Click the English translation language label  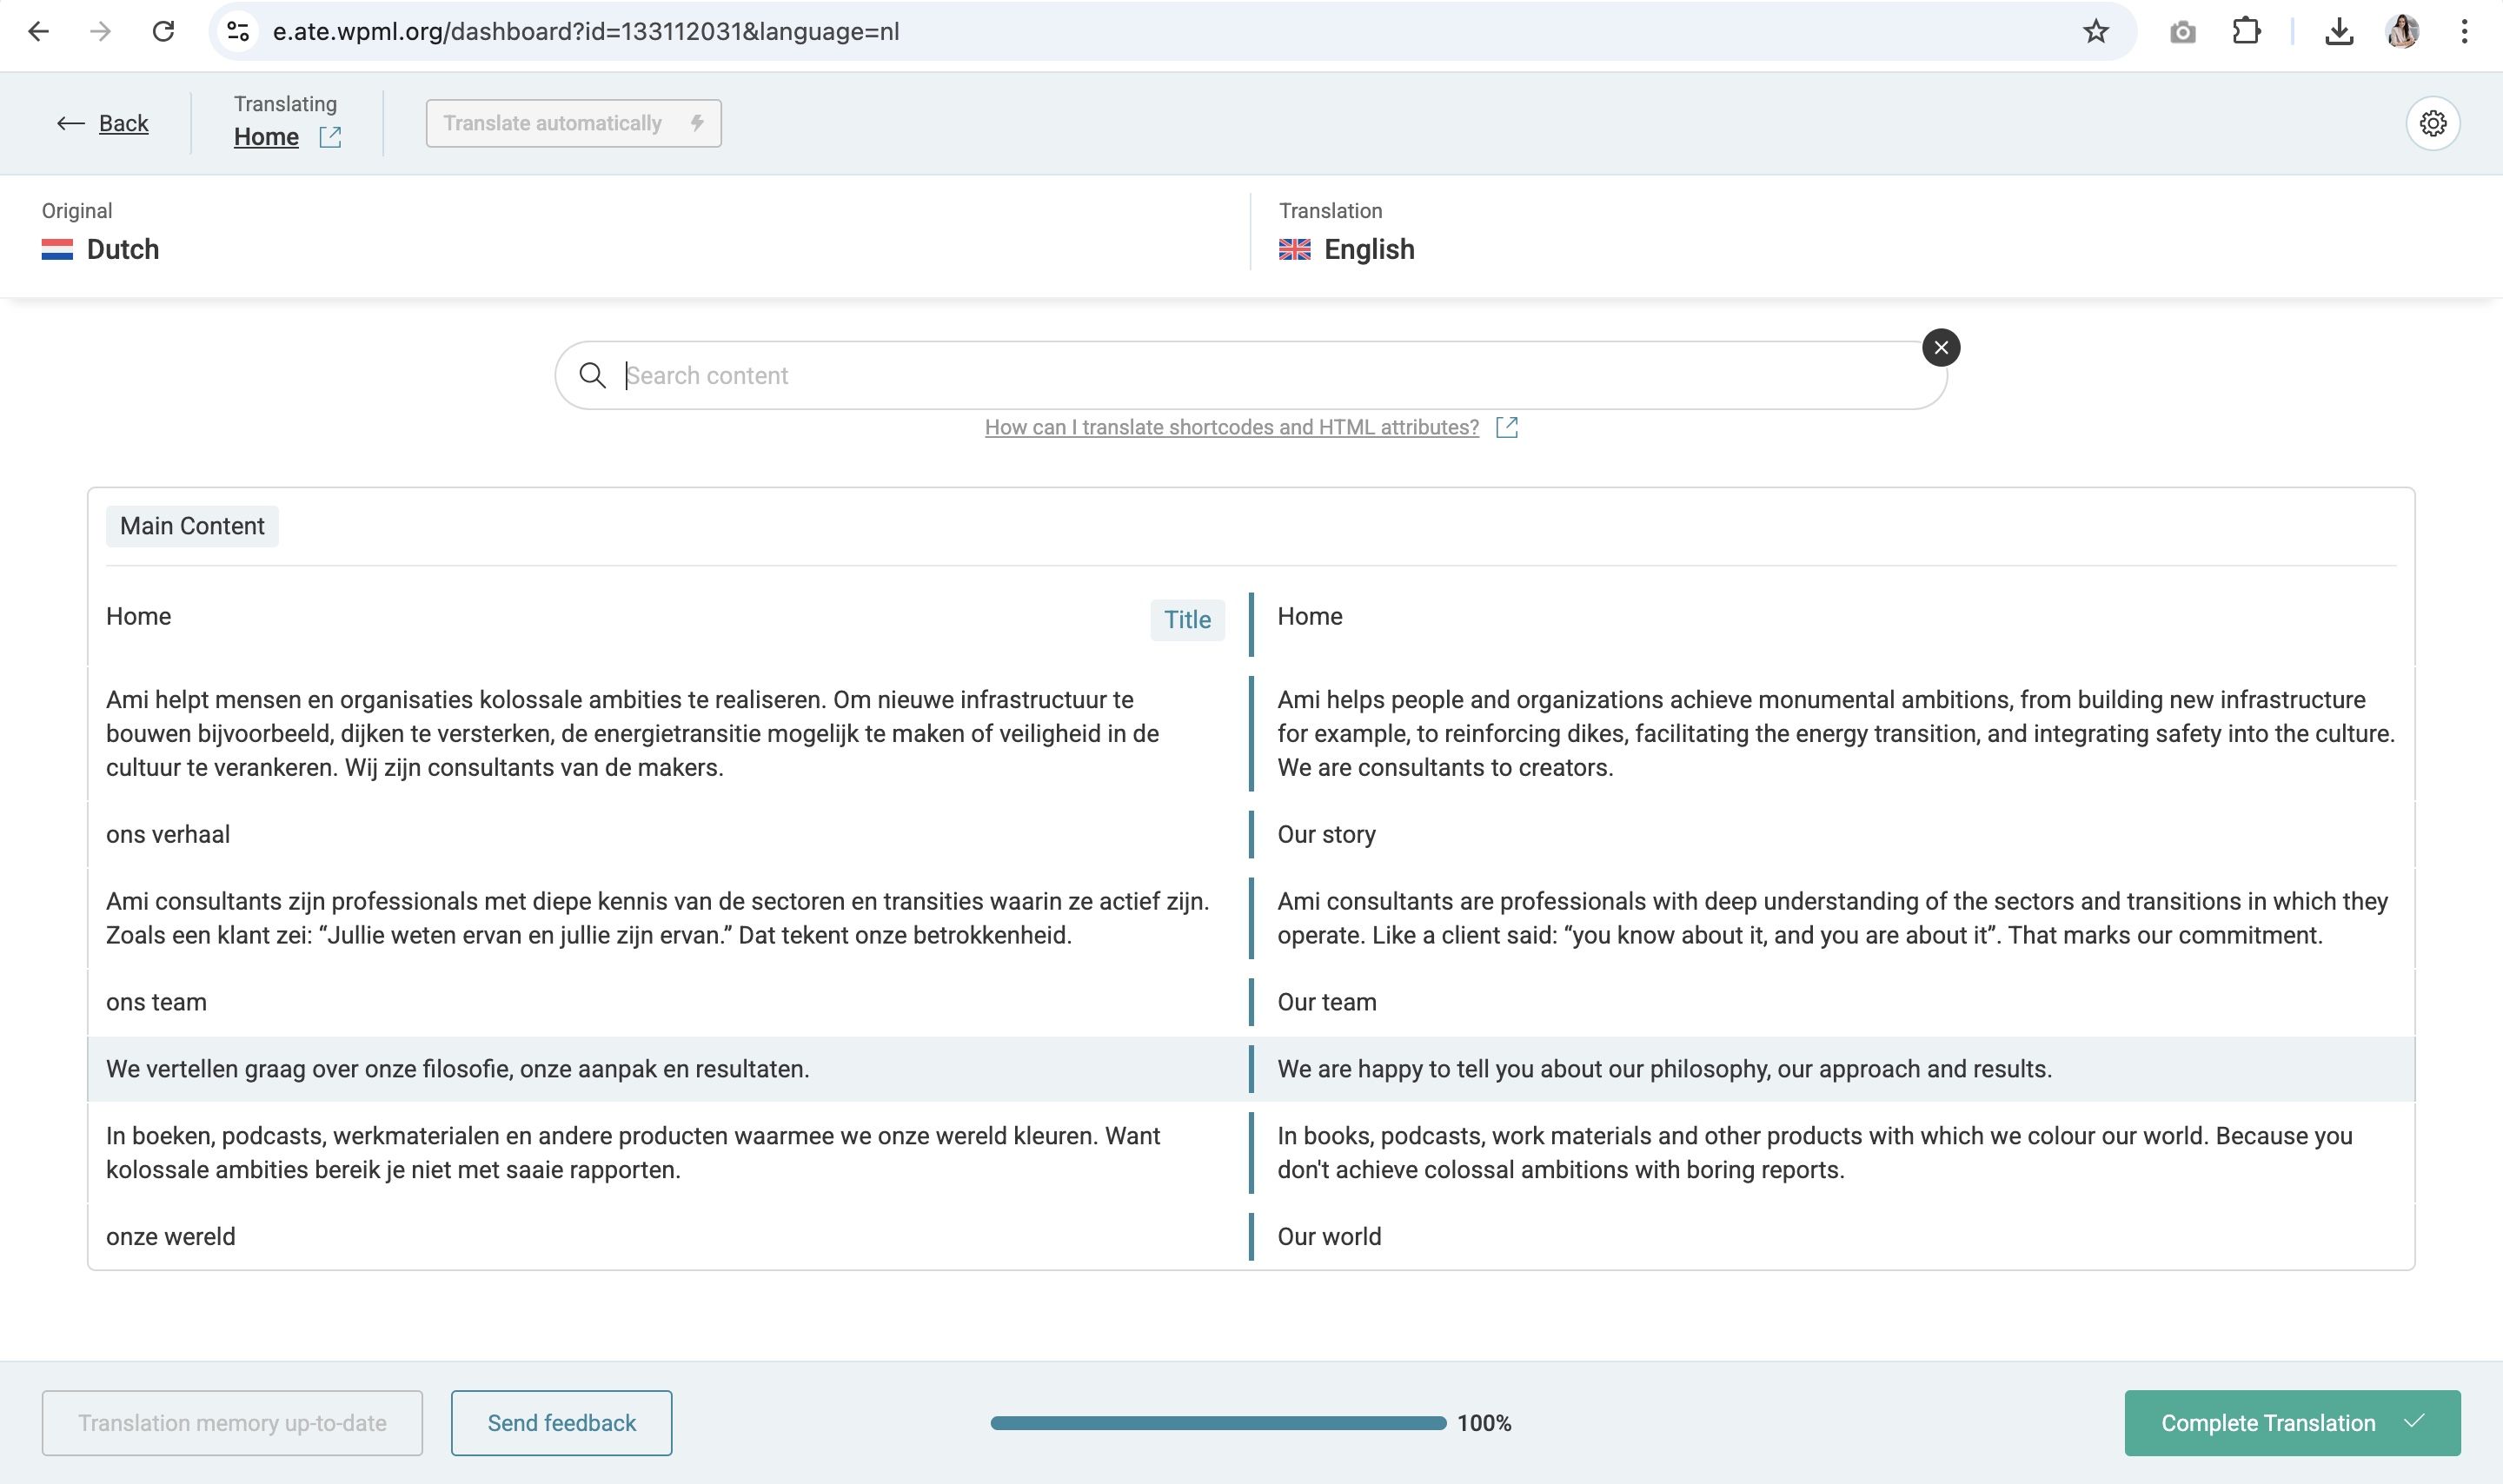click(x=1369, y=249)
